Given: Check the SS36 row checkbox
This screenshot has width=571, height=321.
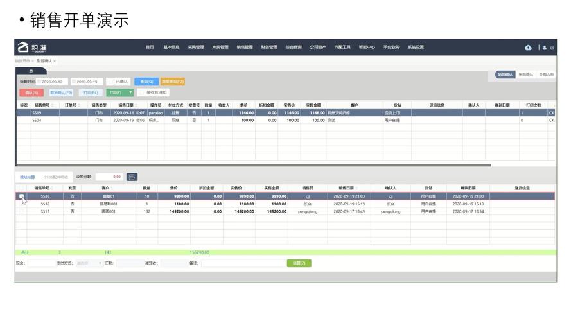Looking at the screenshot, I should click(x=21, y=196).
